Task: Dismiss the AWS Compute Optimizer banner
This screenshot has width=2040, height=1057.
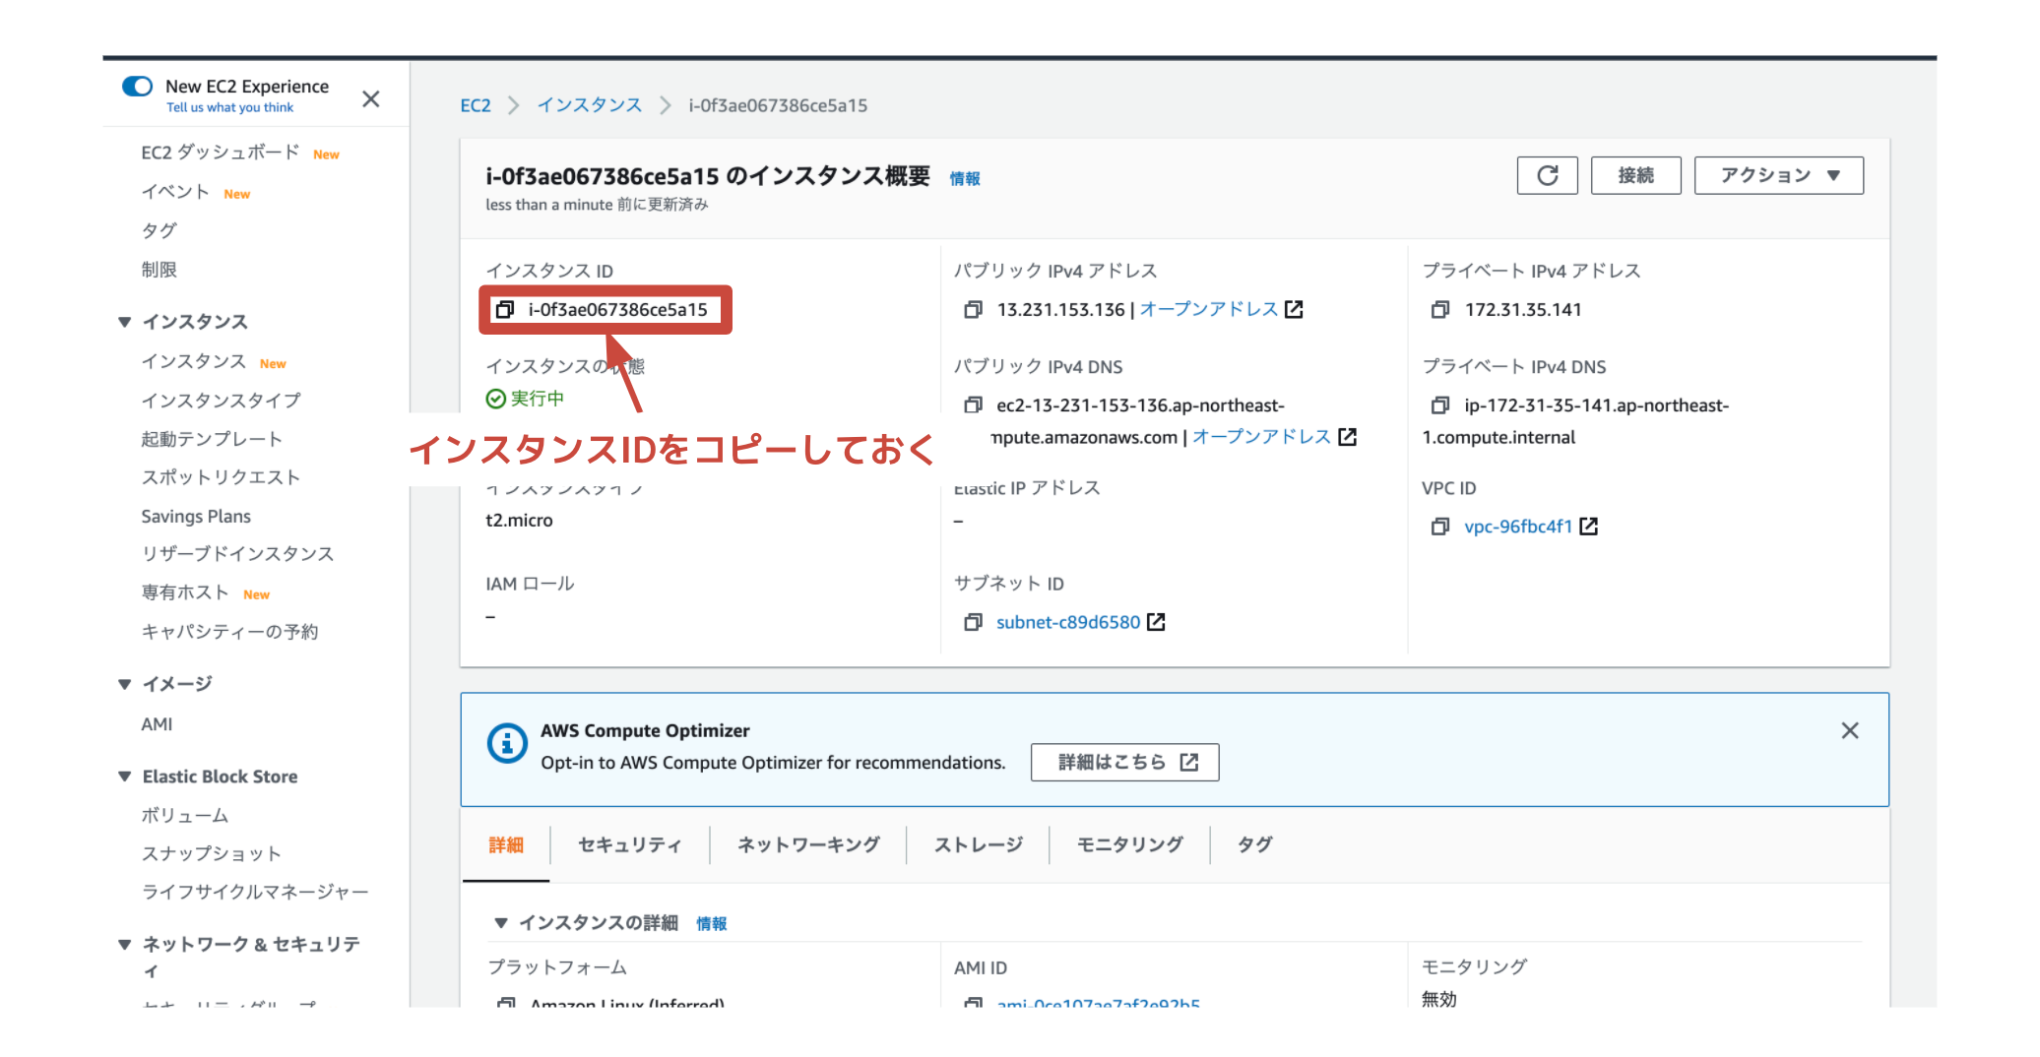Action: (1849, 730)
